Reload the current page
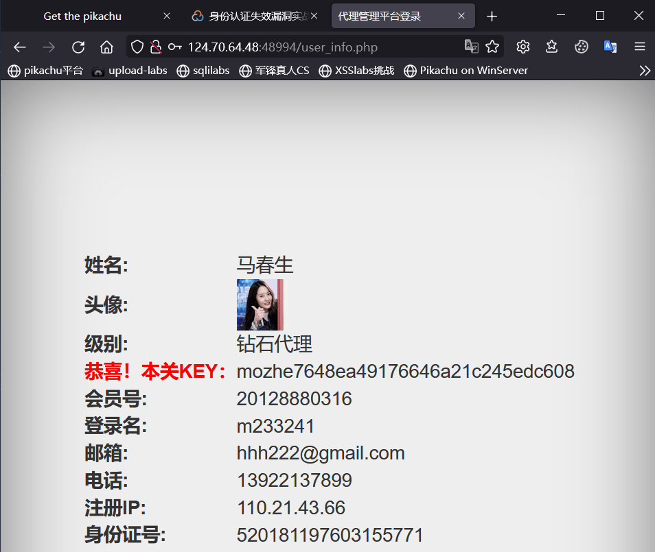This screenshot has height=552, width=655. point(78,47)
